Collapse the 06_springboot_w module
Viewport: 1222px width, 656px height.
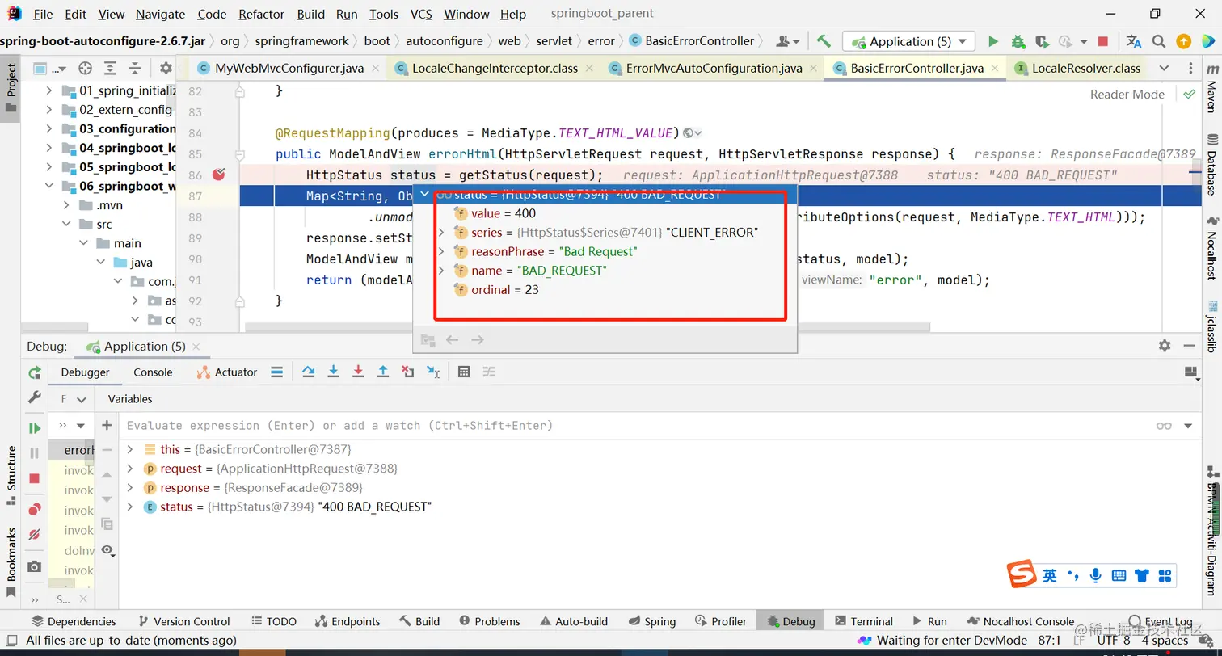(48, 186)
